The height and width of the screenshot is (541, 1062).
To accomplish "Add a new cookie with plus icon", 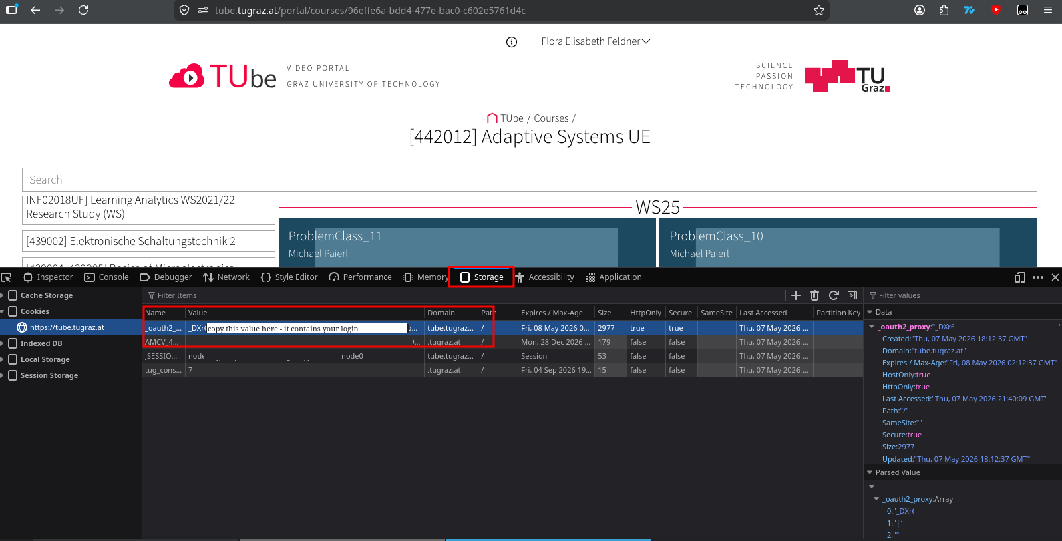I will click(796, 295).
